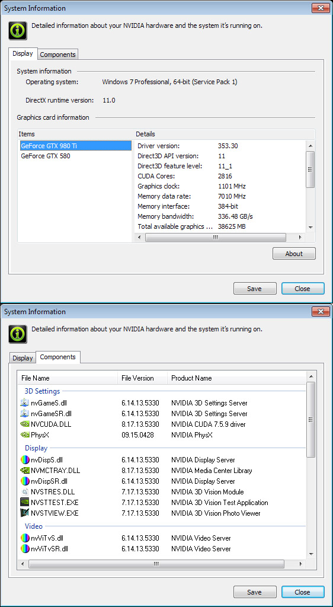Click Save in the bottom window
The width and height of the screenshot is (333, 607).
[x=255, y=592]
